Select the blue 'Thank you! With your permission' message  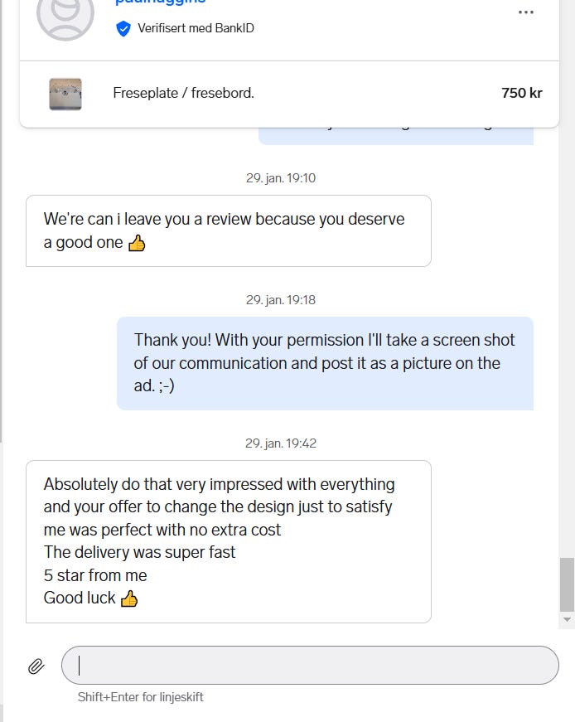[325, 363]
